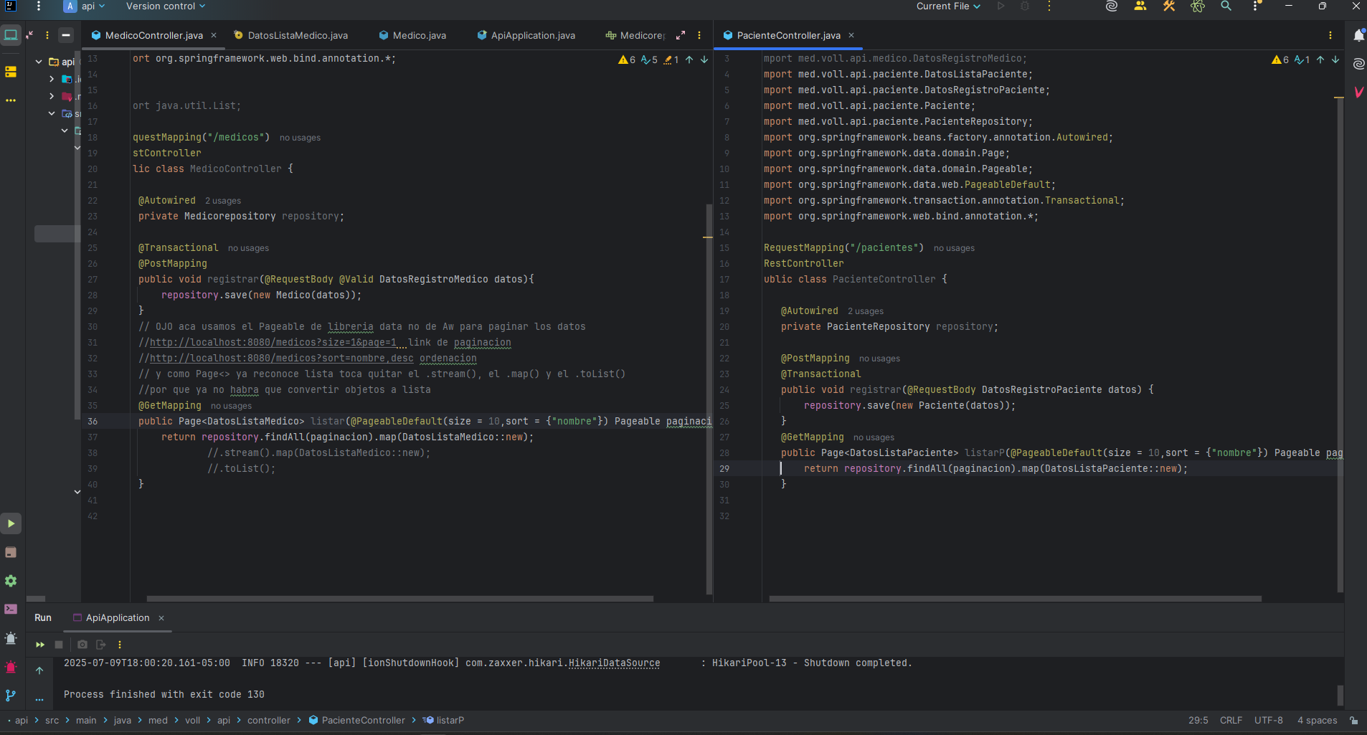The width and height of the screenshot is (1367, 735).
Task: Collapse all in Project panel
Action: [x=29, y=35]
